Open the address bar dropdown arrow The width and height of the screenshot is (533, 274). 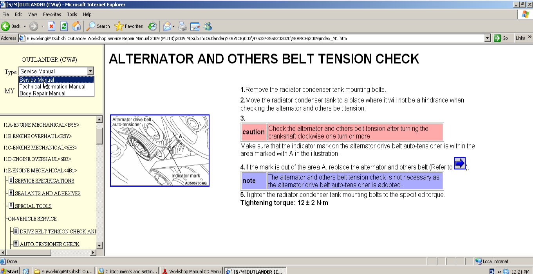click(488, 38)
